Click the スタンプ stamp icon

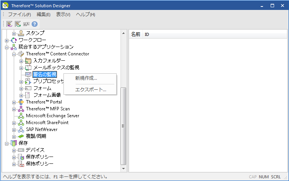(21, 33)
